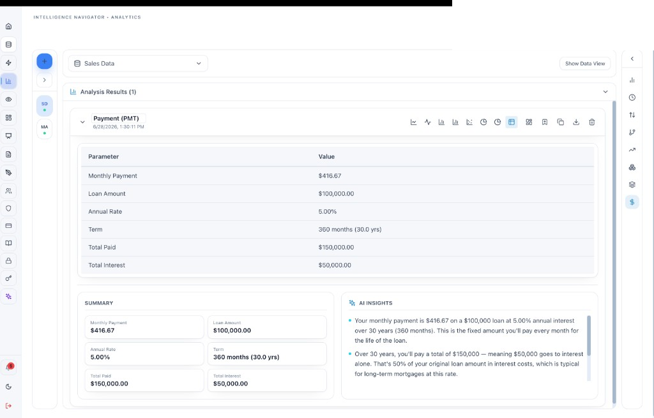Click the blue plus button
The height and width of the screenshot is (418, 654).
click(45, 61)
